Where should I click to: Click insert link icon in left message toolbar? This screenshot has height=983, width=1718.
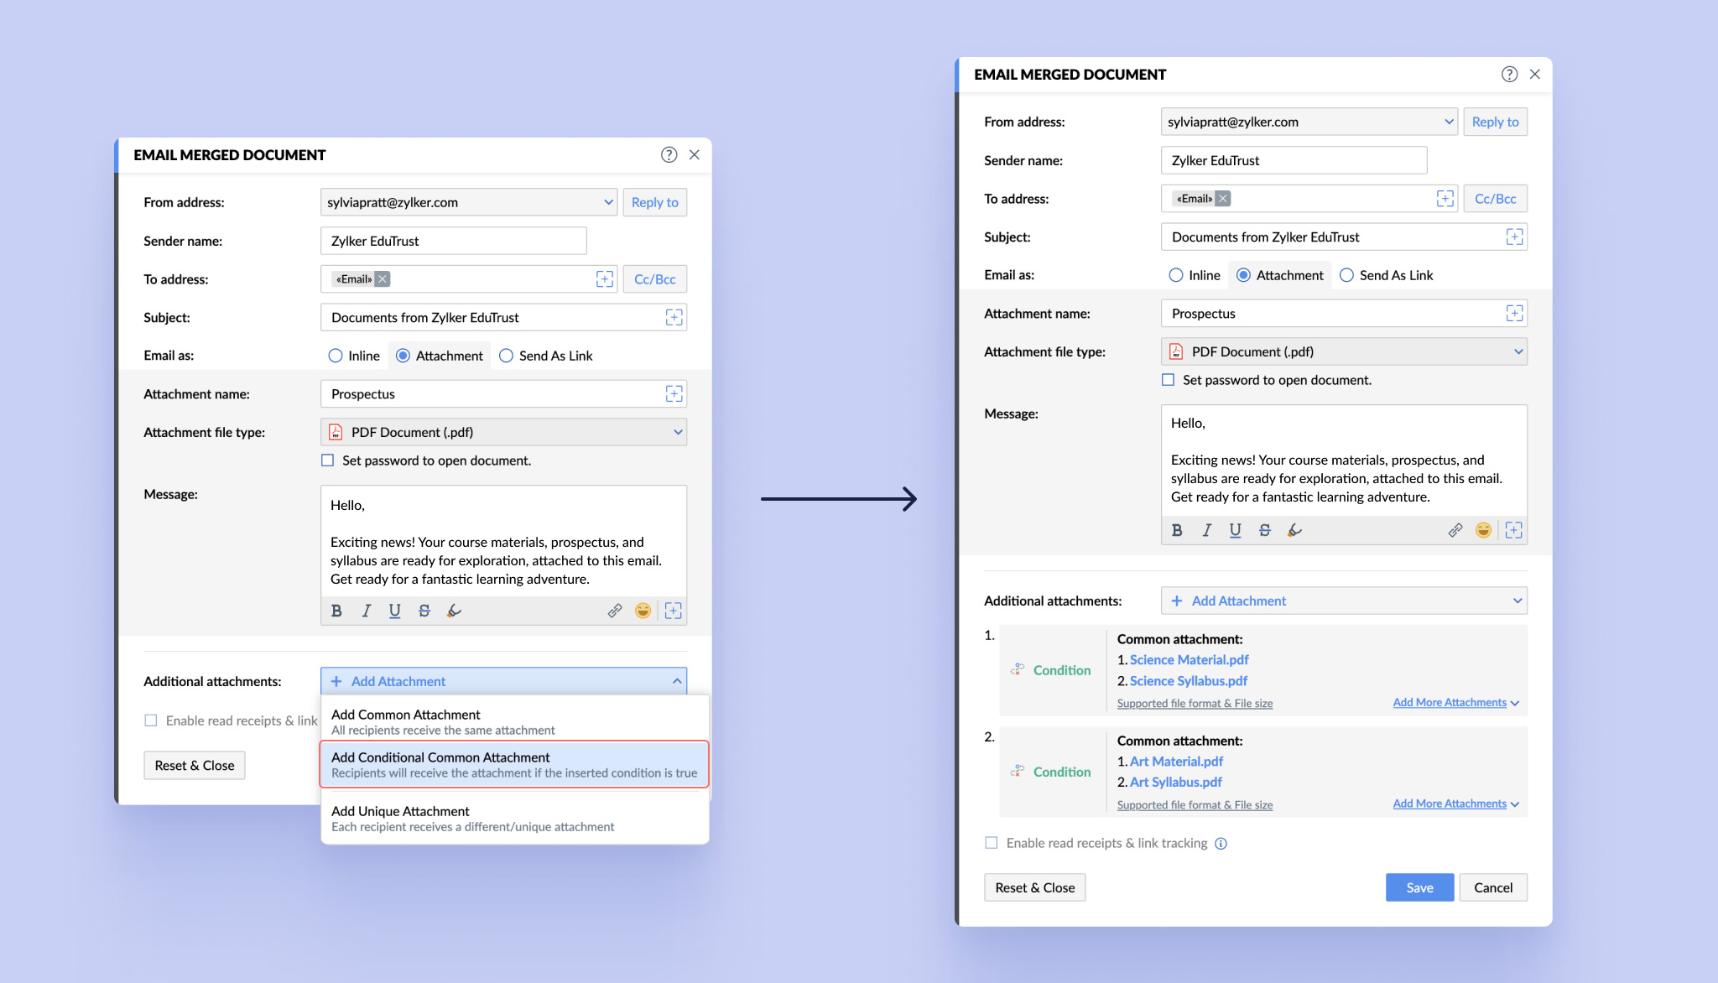coord(615,611)
